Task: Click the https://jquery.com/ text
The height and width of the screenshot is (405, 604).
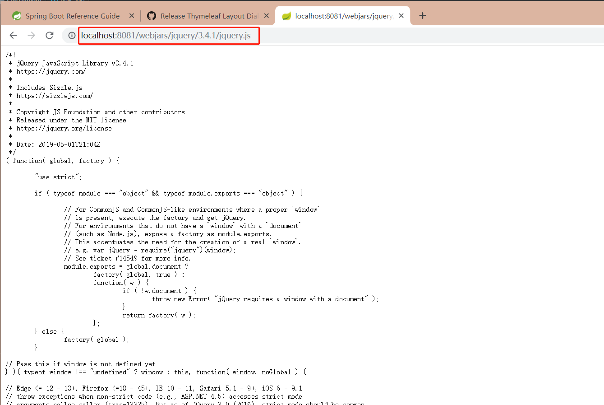Action: pyautogui.click(x=51, y=71)
